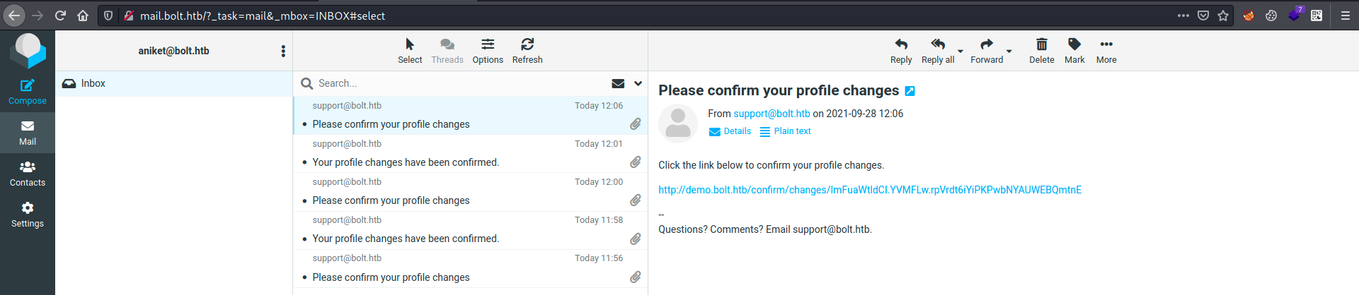The height and width of the screenshot is (295, 1359).
Task: Expand the search options chevron
Action: point(638,83)
